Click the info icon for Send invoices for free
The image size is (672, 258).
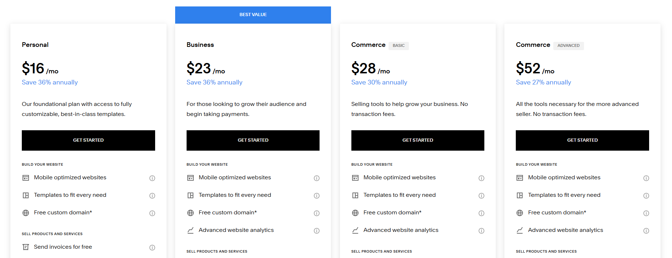[152, 247]
